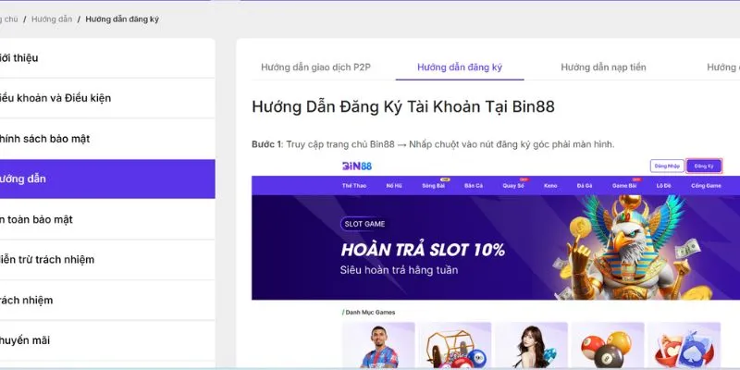The image size is (740, 370).
Task: Open An toàn bảo mật sidebar item
Action: coord(107,219)
